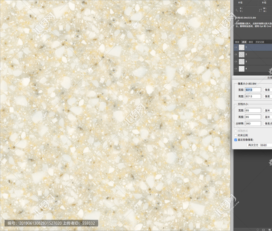Open the 路径 (Paths) tab
The width and height of the screenshot is (272, 231).
point(251,42)
